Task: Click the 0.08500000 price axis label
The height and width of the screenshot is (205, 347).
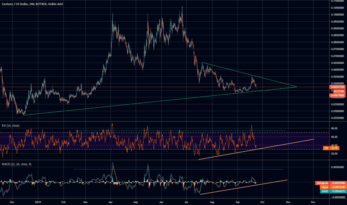Action: click(x=337, y=35)
